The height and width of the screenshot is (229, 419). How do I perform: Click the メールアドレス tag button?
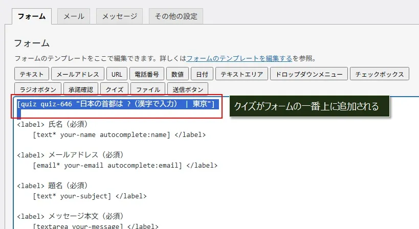(x=79, y=74)
